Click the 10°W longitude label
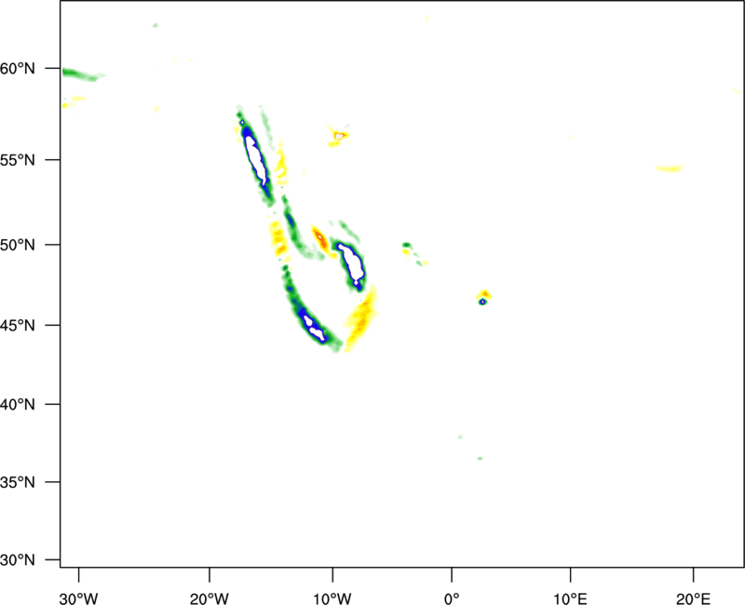745x605 pixels. click(x=332, y=598)
